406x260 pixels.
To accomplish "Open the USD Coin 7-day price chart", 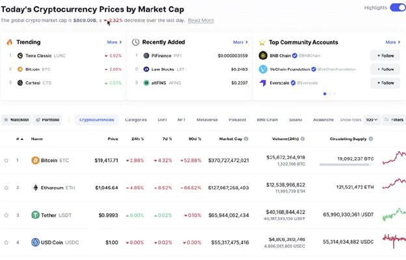I will pyautogui.click(x=394, y=241).
